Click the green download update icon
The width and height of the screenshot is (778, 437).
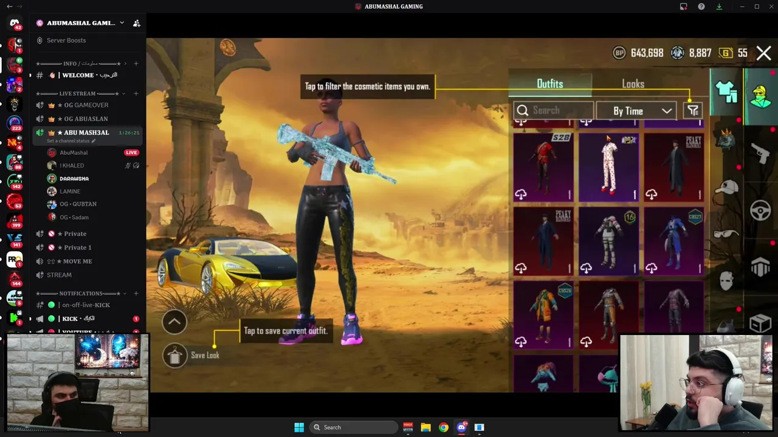point(719,7)
